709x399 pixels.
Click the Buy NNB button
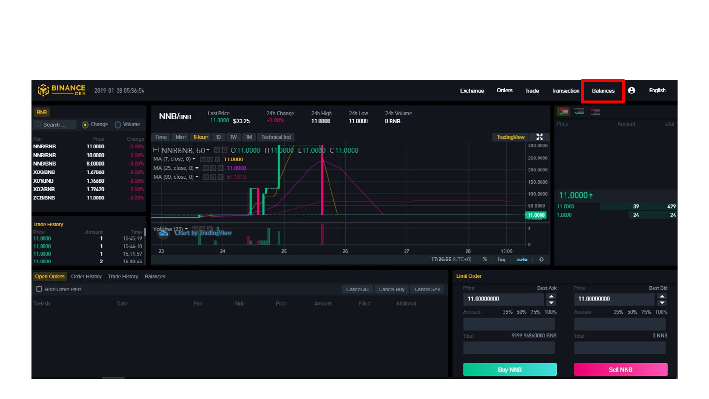coord(510,369)
